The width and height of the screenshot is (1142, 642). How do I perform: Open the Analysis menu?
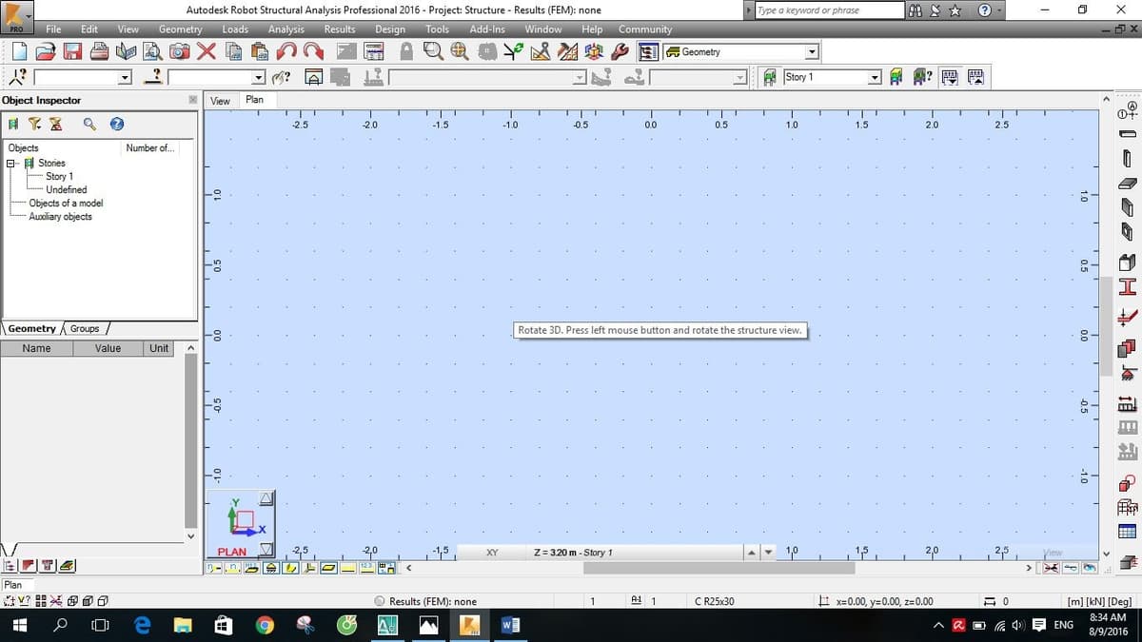[x=285, y=29]
